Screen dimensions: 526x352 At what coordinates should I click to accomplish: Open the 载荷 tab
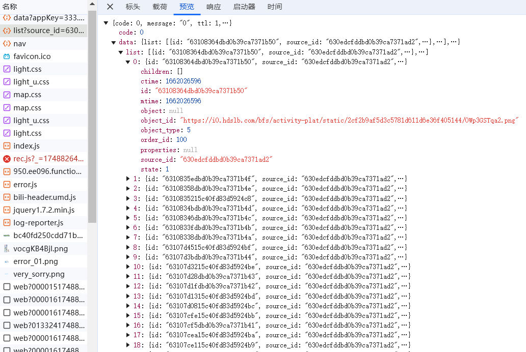[x=160, y=7]
